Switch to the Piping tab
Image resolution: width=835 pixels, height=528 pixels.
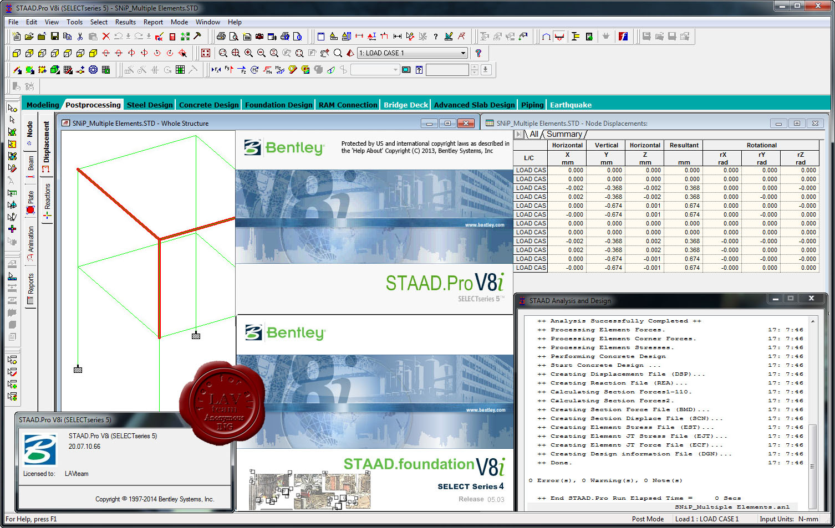pos(532,105)
